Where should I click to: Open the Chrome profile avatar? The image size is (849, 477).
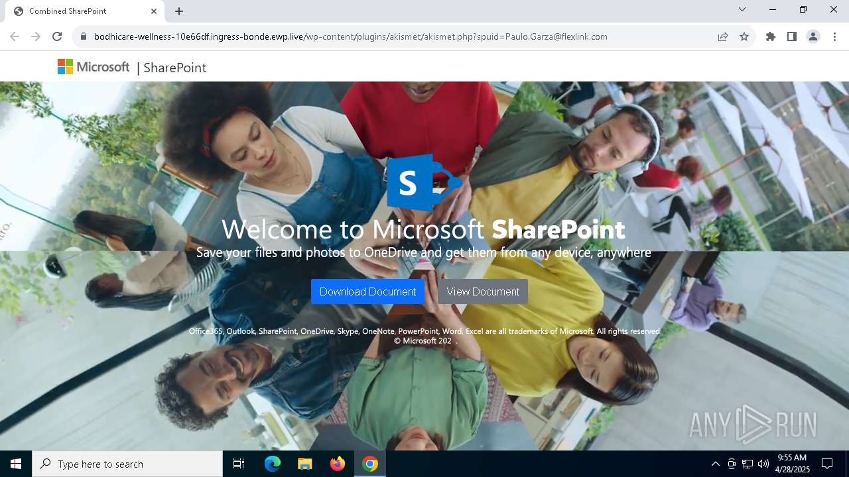pos(813,36)
